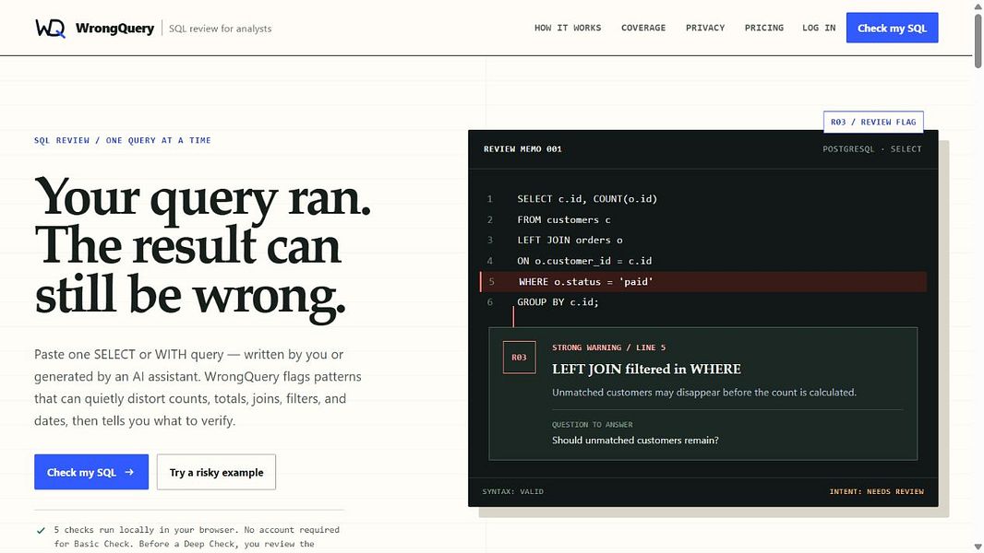Click the PostgreSQL · Select label
The height and width of the screenshot is (553, 984).
coord(871,149)
